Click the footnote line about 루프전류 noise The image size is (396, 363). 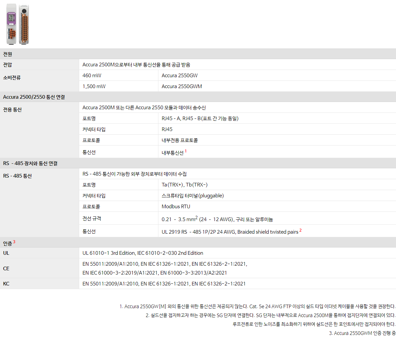pos(314,324)
